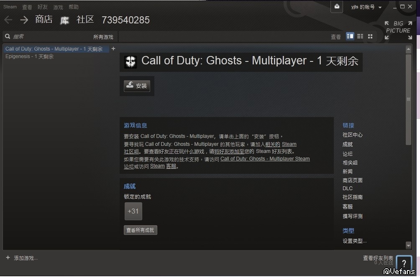420x280 pixels.
Task: Open the 成就 link in 链接
Action: [347, 145]
